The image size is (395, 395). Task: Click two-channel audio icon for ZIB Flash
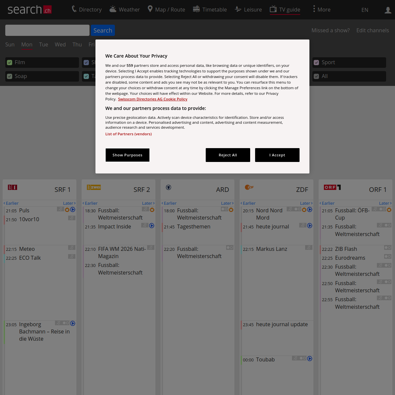pos(388,248)
